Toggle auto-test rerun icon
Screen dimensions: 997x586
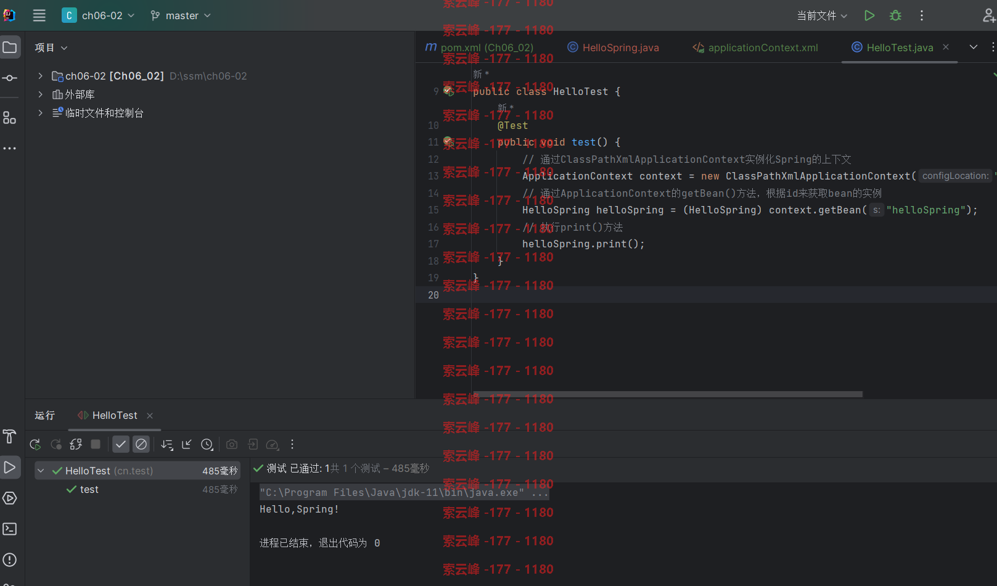pyautogui.click(x=76, y=444)
